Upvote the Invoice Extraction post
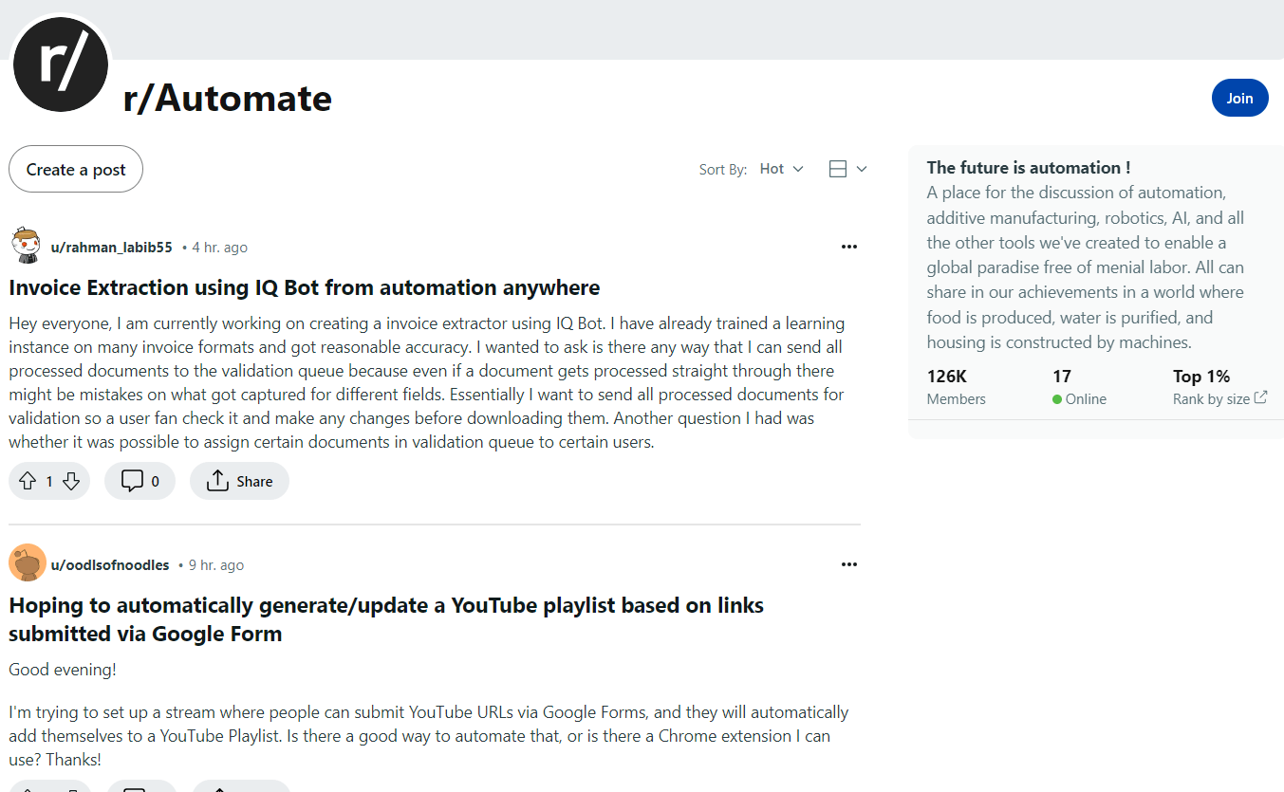 click(27, 482)
